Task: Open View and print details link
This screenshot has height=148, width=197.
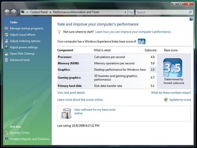Action: point(71,93)
